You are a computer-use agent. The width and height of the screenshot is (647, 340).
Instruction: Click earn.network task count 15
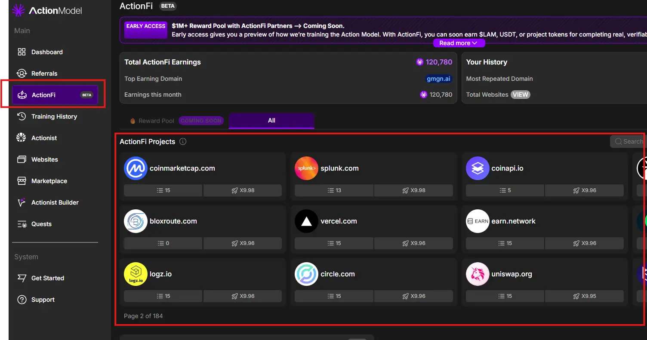pos(505,243)
